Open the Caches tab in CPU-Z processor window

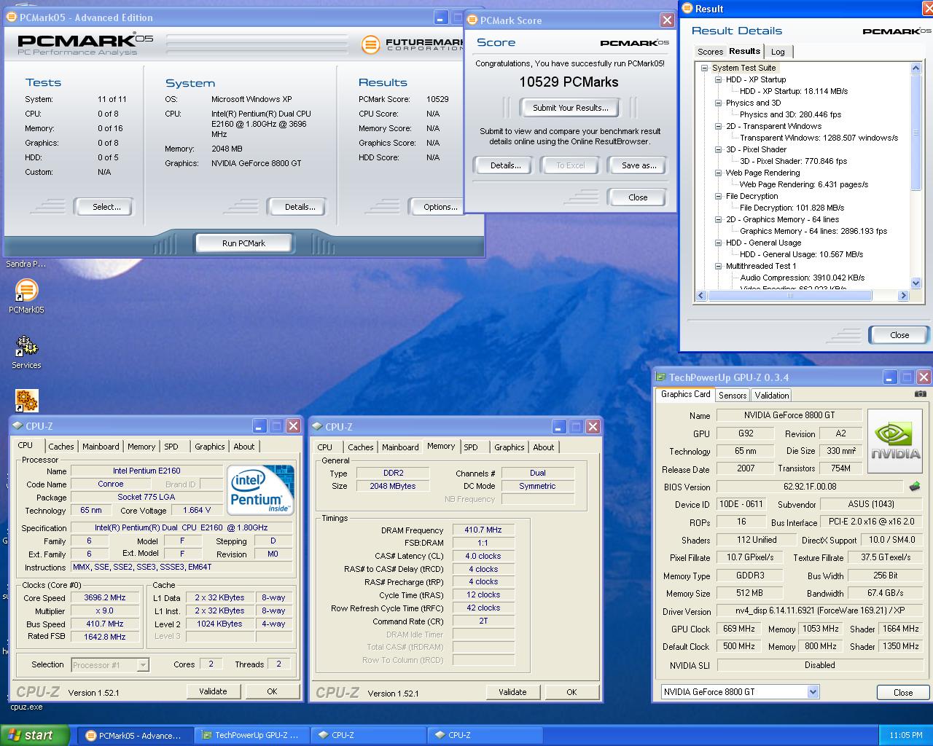61,447
